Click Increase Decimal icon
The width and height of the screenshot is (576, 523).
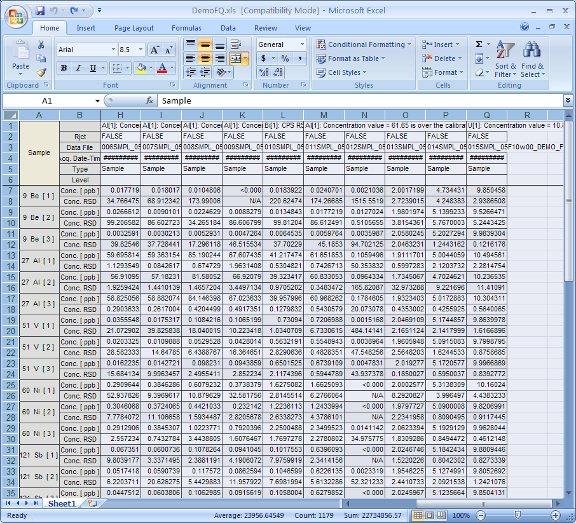pyautogui.click(x=264, y=72)
